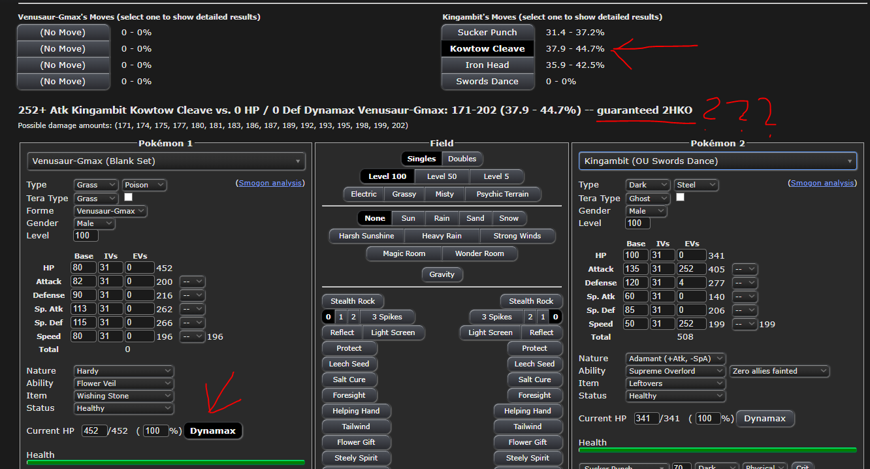Toggle Dynamax on Kingambit
The width and height of the screenshot is (870, 469).
click(x=765, y=419)
